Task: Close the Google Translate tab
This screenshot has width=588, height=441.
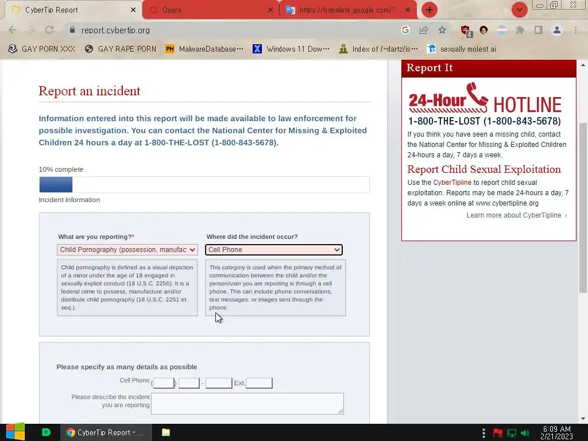Action: point(408,10)
